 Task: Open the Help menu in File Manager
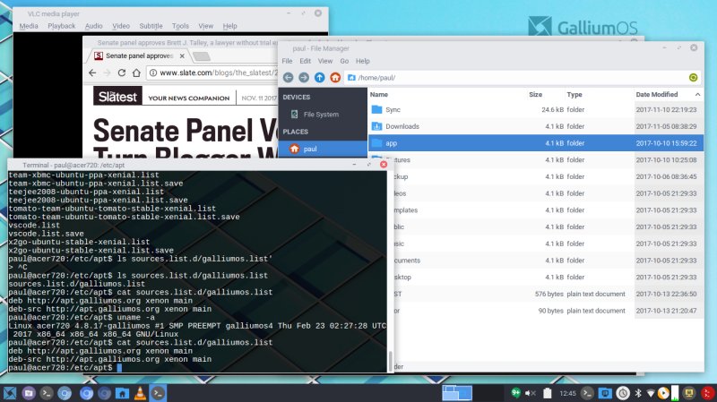[363, 61]
